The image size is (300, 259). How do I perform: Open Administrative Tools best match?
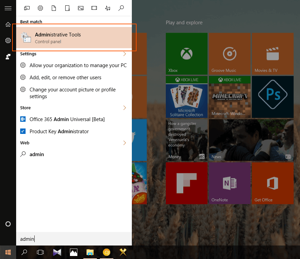coord(74,38)
